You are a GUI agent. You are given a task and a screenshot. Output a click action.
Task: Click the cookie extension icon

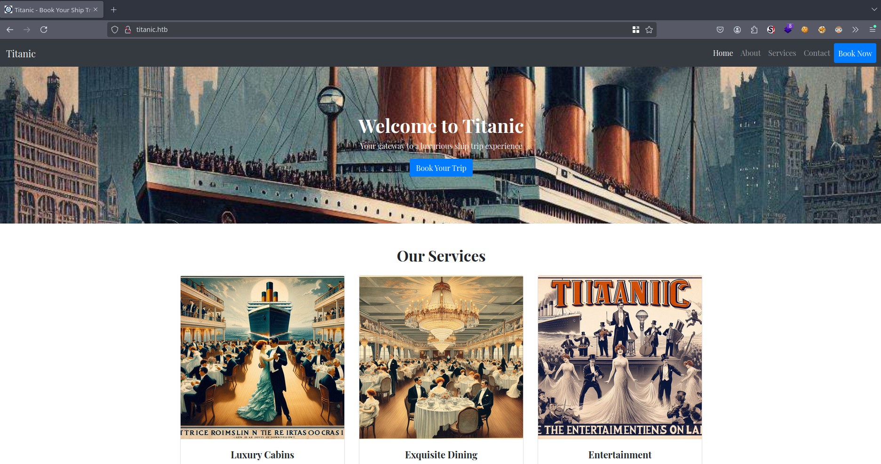tap(805, 30)
